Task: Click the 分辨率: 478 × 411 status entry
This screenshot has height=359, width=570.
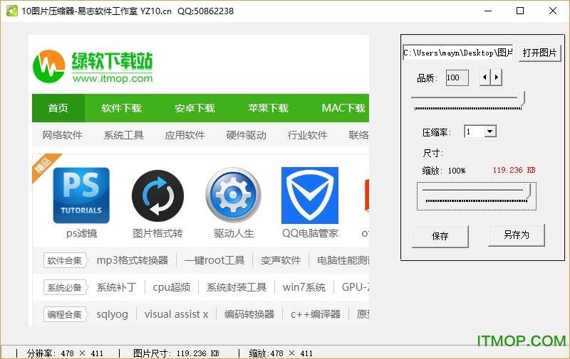Action: pyautogui.click(x=65, y=353)
